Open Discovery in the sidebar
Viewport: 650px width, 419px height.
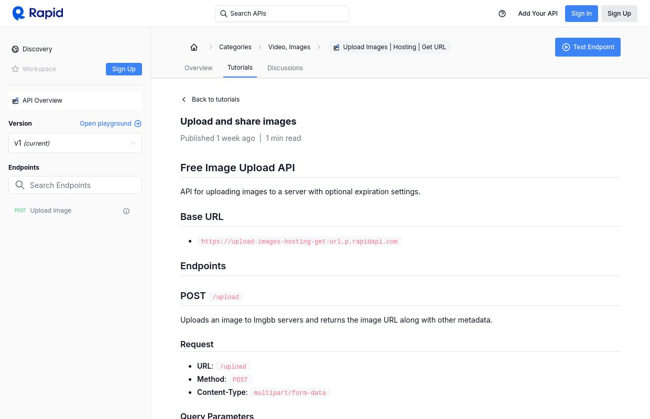point(37,49)
